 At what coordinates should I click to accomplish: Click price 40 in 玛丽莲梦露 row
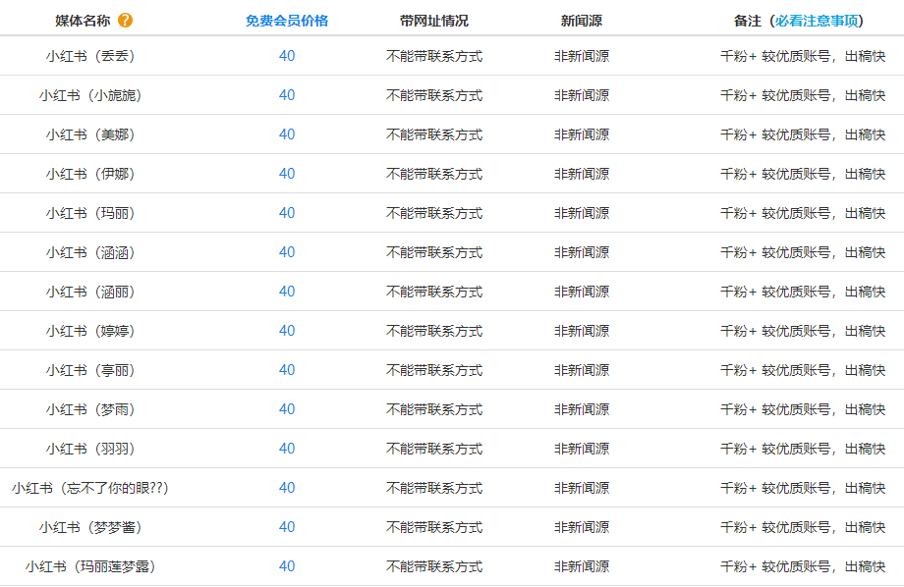tap(287, 566)
